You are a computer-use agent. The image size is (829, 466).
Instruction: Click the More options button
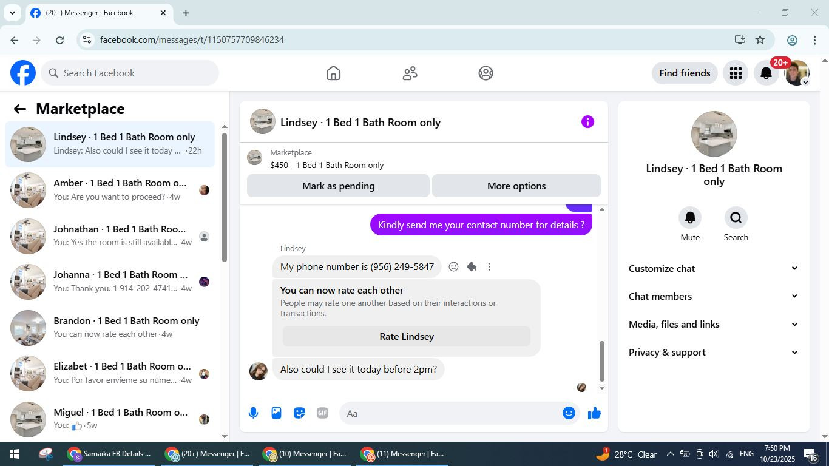(x=516, y=186)
